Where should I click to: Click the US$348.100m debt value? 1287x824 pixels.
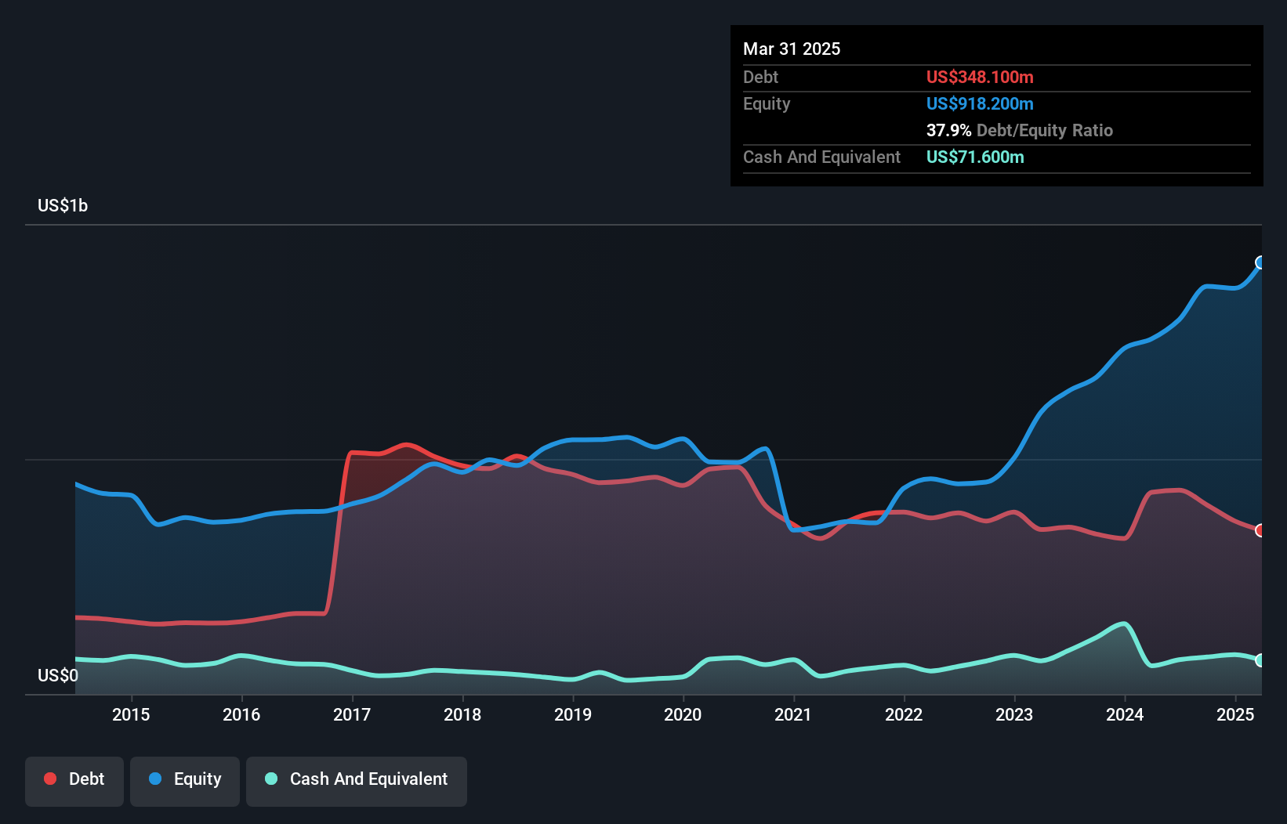(x=980, y=77)
